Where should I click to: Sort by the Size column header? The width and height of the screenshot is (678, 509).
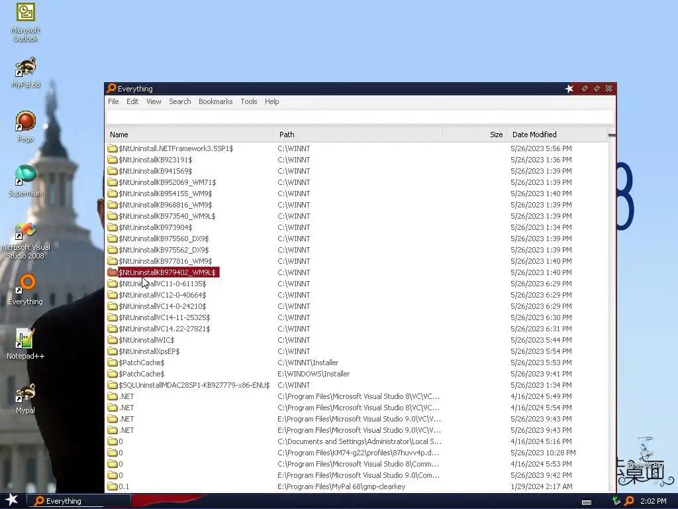[474, 135]
